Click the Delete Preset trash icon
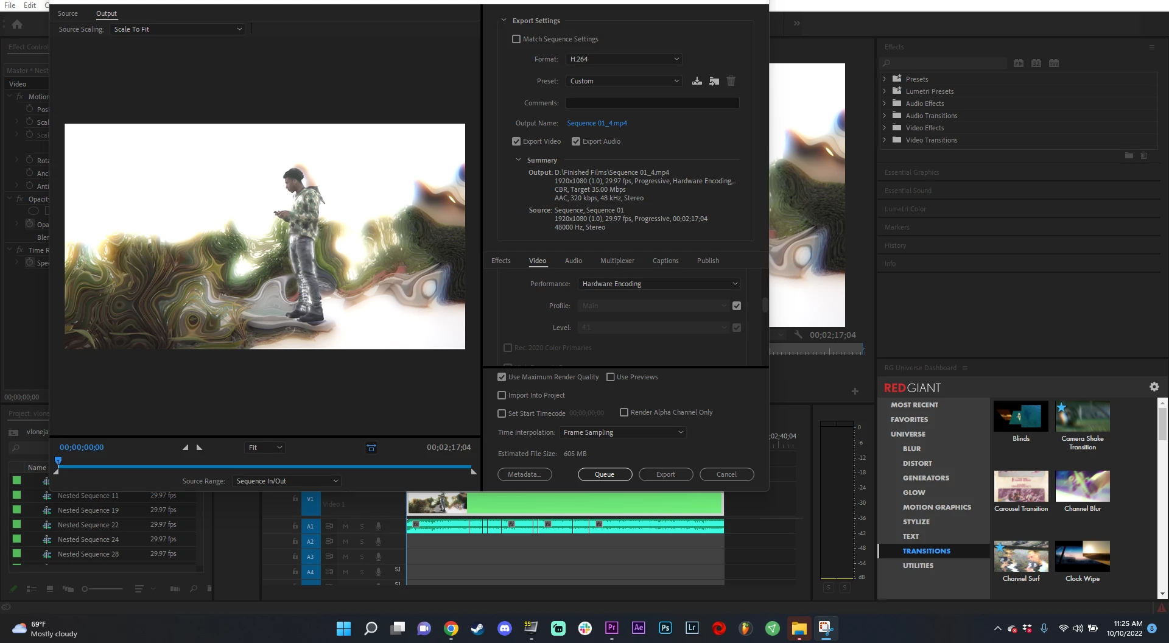The height and width of the screenshot is (643, 1169). click(x=731, y=81)
